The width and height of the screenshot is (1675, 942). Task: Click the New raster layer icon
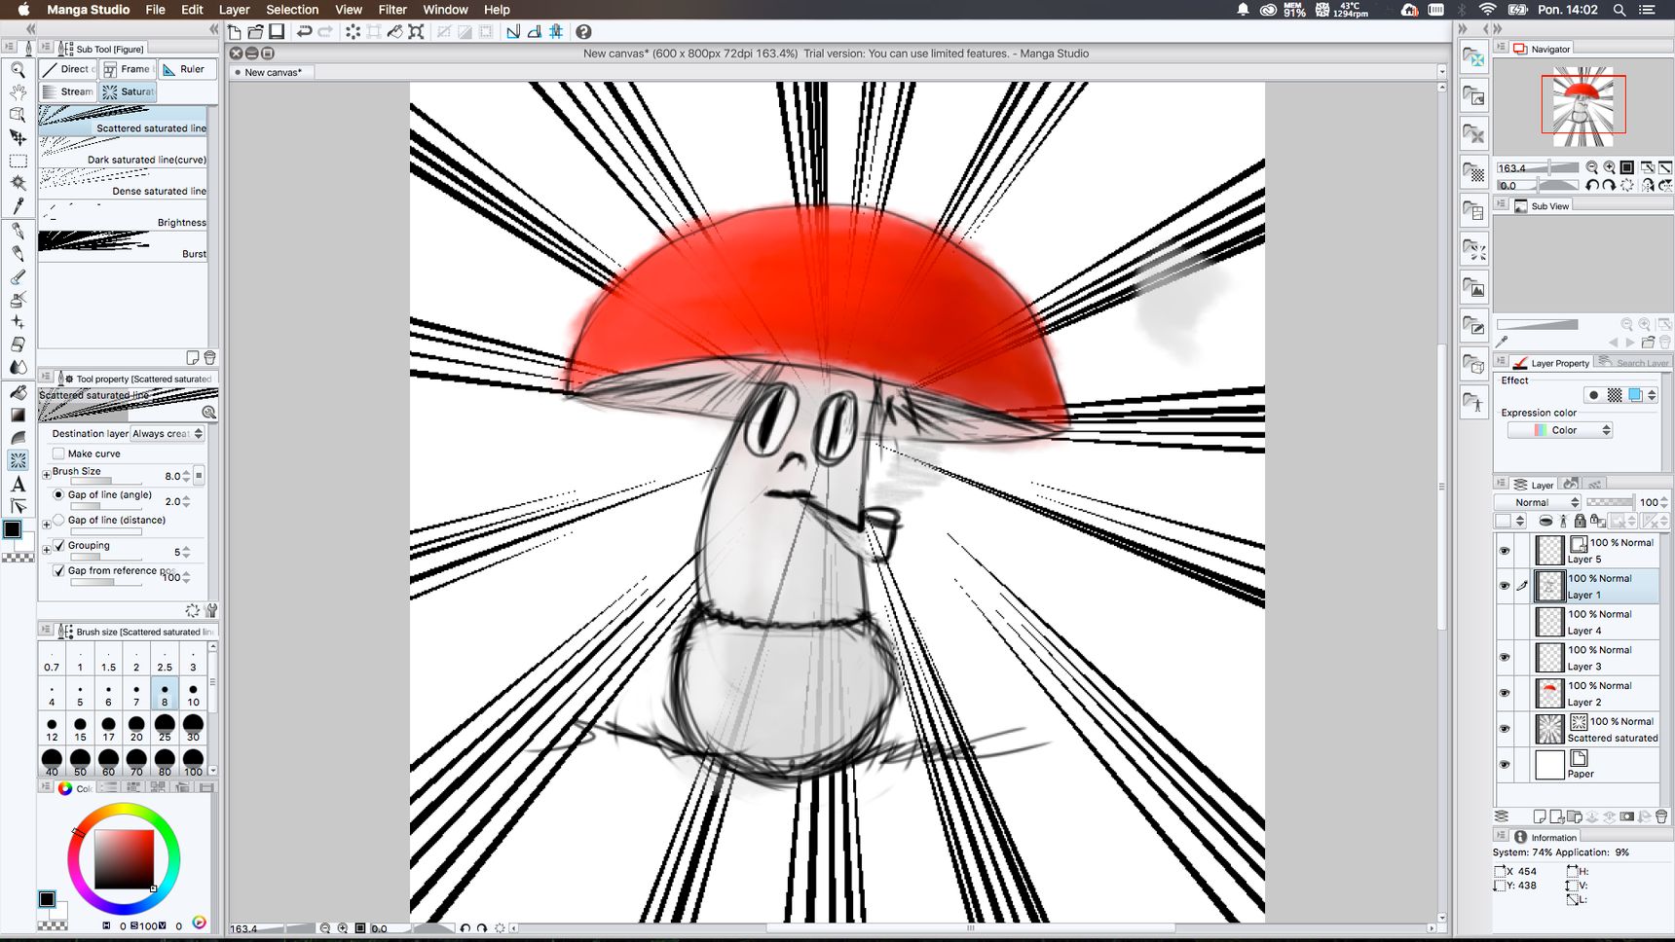(1540, 816)
